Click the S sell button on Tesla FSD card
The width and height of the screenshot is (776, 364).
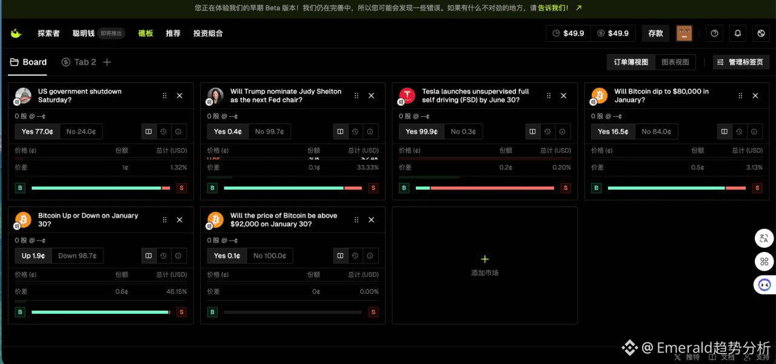click(565, 188)
